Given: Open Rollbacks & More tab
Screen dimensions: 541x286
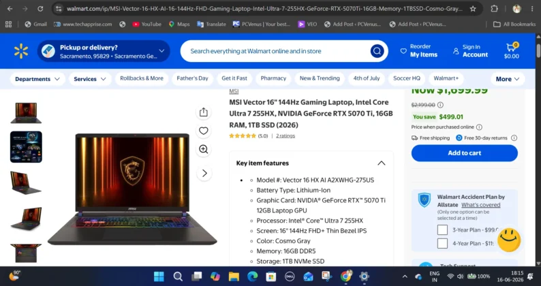Looking at the screenshot, I should 142,78.
